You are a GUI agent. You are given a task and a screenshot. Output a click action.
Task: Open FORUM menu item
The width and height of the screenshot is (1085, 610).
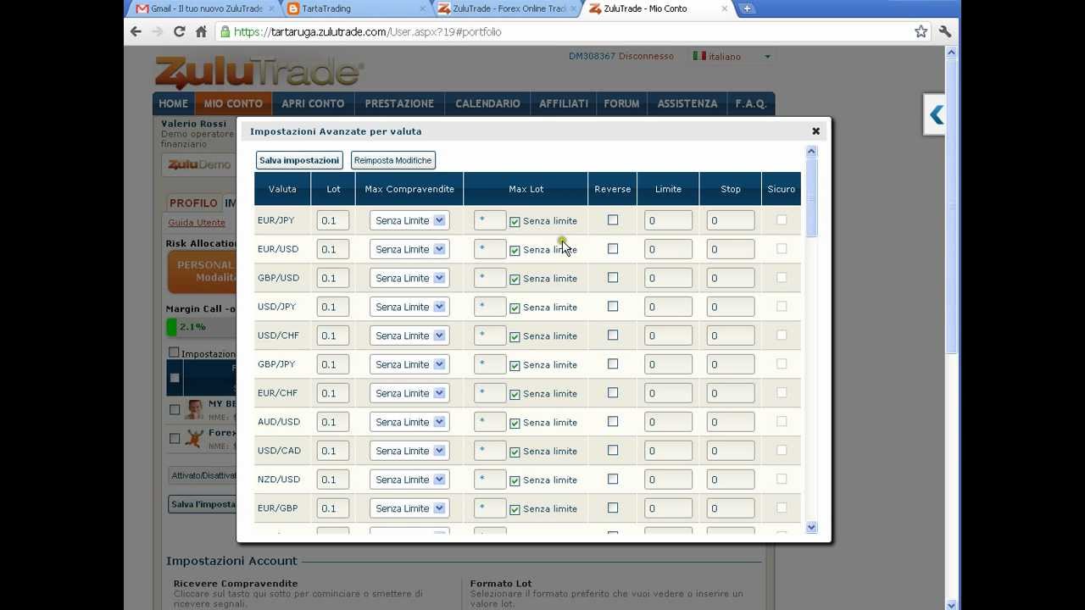point(621,103)
